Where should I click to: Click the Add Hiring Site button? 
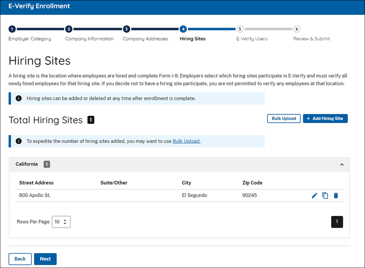(325, 119)
